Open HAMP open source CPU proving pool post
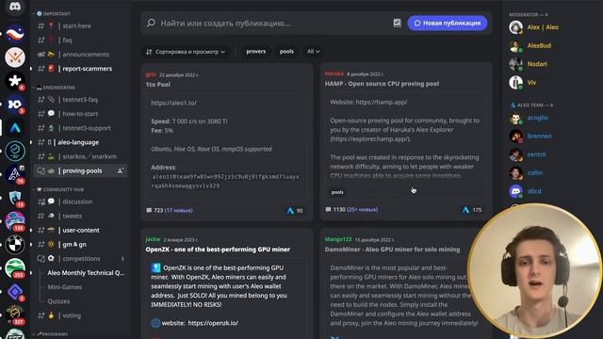 382,84
